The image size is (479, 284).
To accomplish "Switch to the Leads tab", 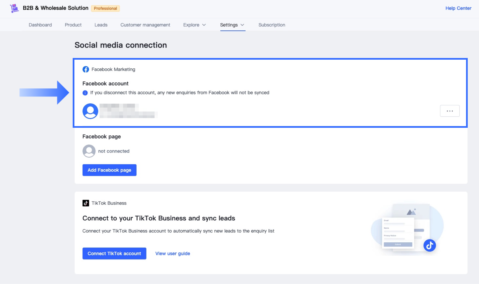I will click(101, 25).
